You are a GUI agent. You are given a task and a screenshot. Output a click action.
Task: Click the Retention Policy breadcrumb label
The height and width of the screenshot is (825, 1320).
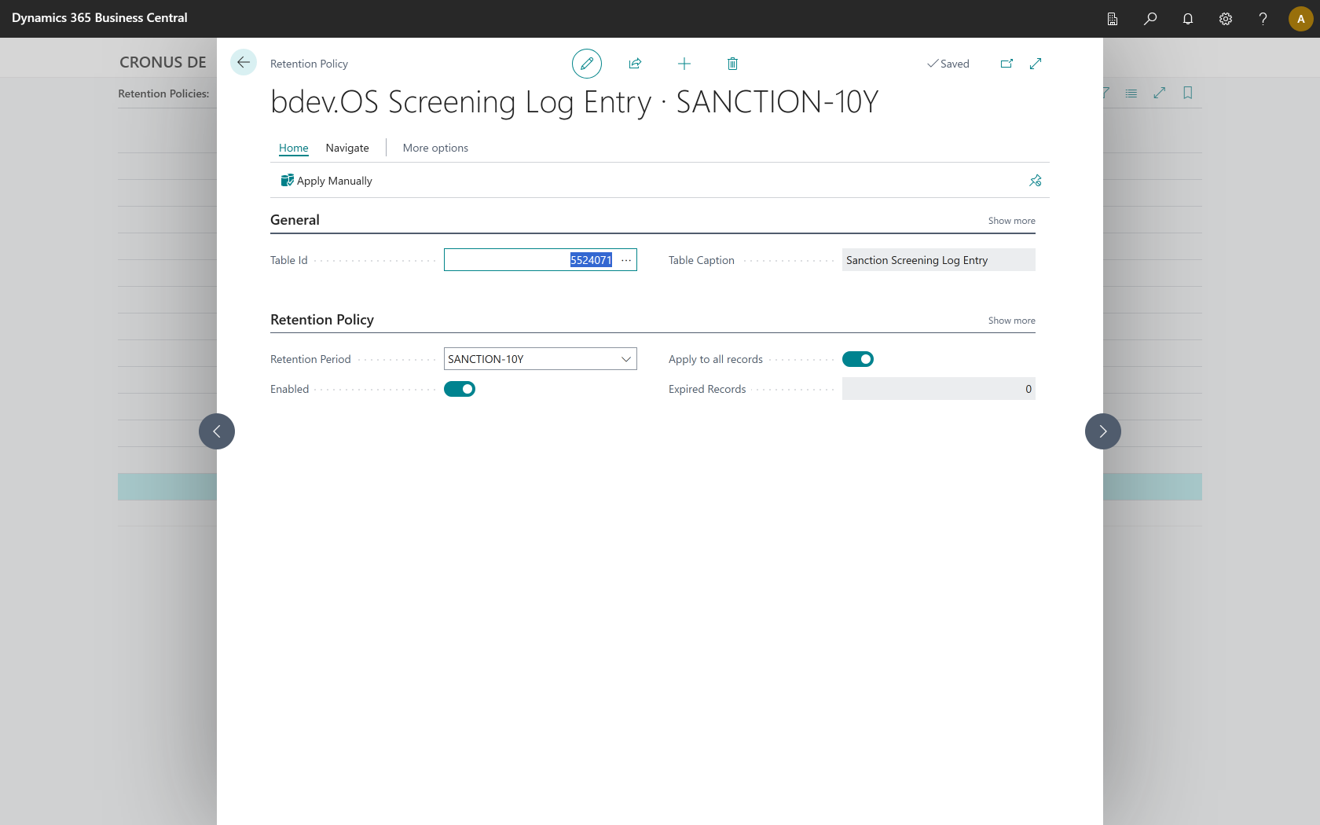click(309, 64)
